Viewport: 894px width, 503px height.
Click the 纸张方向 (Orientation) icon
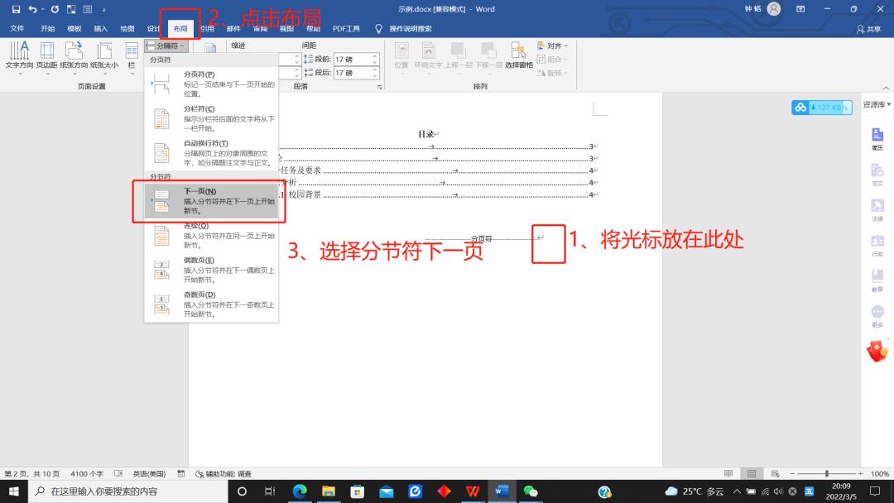74,56
